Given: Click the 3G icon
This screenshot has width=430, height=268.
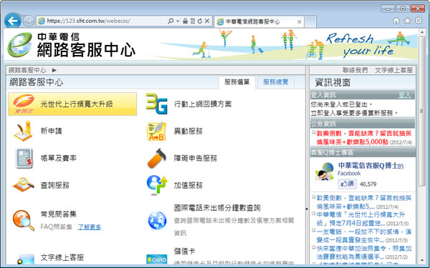Looking at the screenshot, I should [156, 104].
